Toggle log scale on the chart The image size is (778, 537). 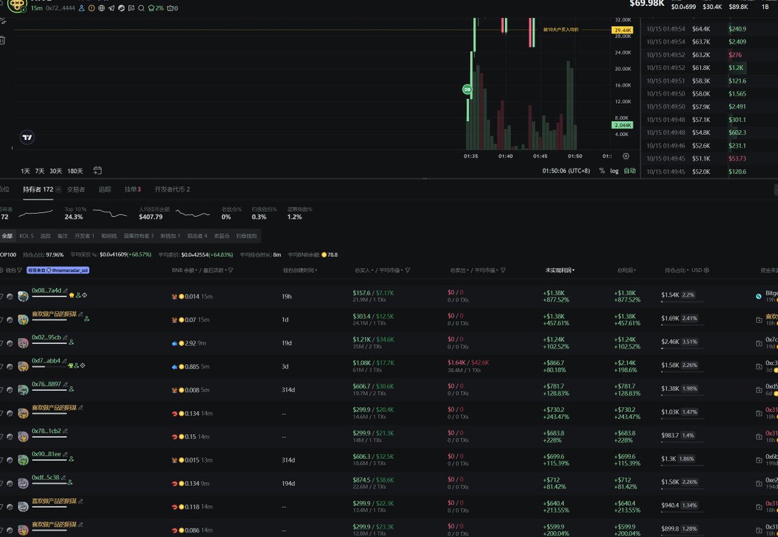614,171
